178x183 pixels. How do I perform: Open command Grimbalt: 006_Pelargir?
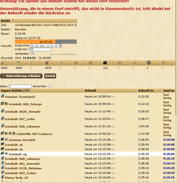[25, 104]
